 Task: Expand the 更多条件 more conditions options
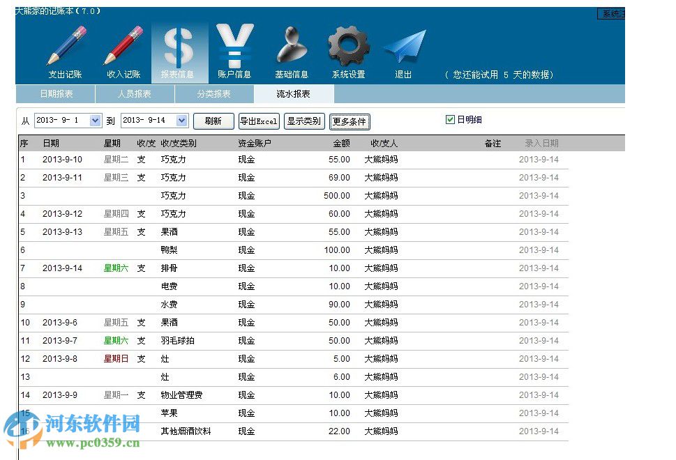point(350,120)
